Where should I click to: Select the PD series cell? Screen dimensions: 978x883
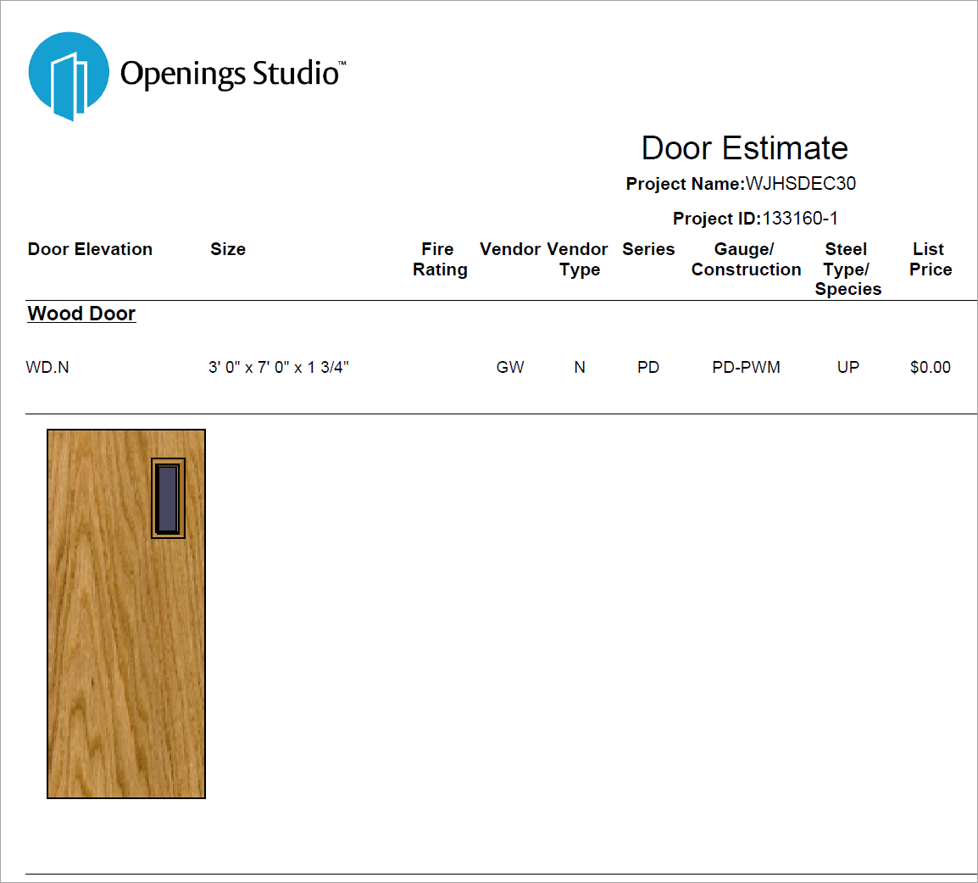[648, 367]
